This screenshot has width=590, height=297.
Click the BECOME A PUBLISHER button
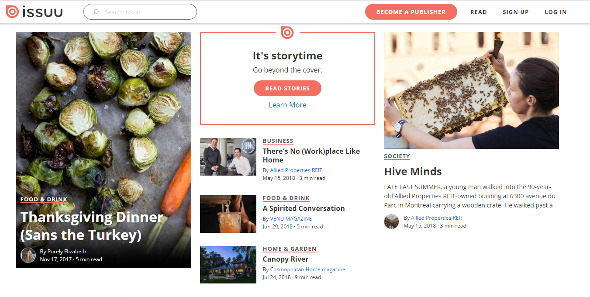[411, 12]
